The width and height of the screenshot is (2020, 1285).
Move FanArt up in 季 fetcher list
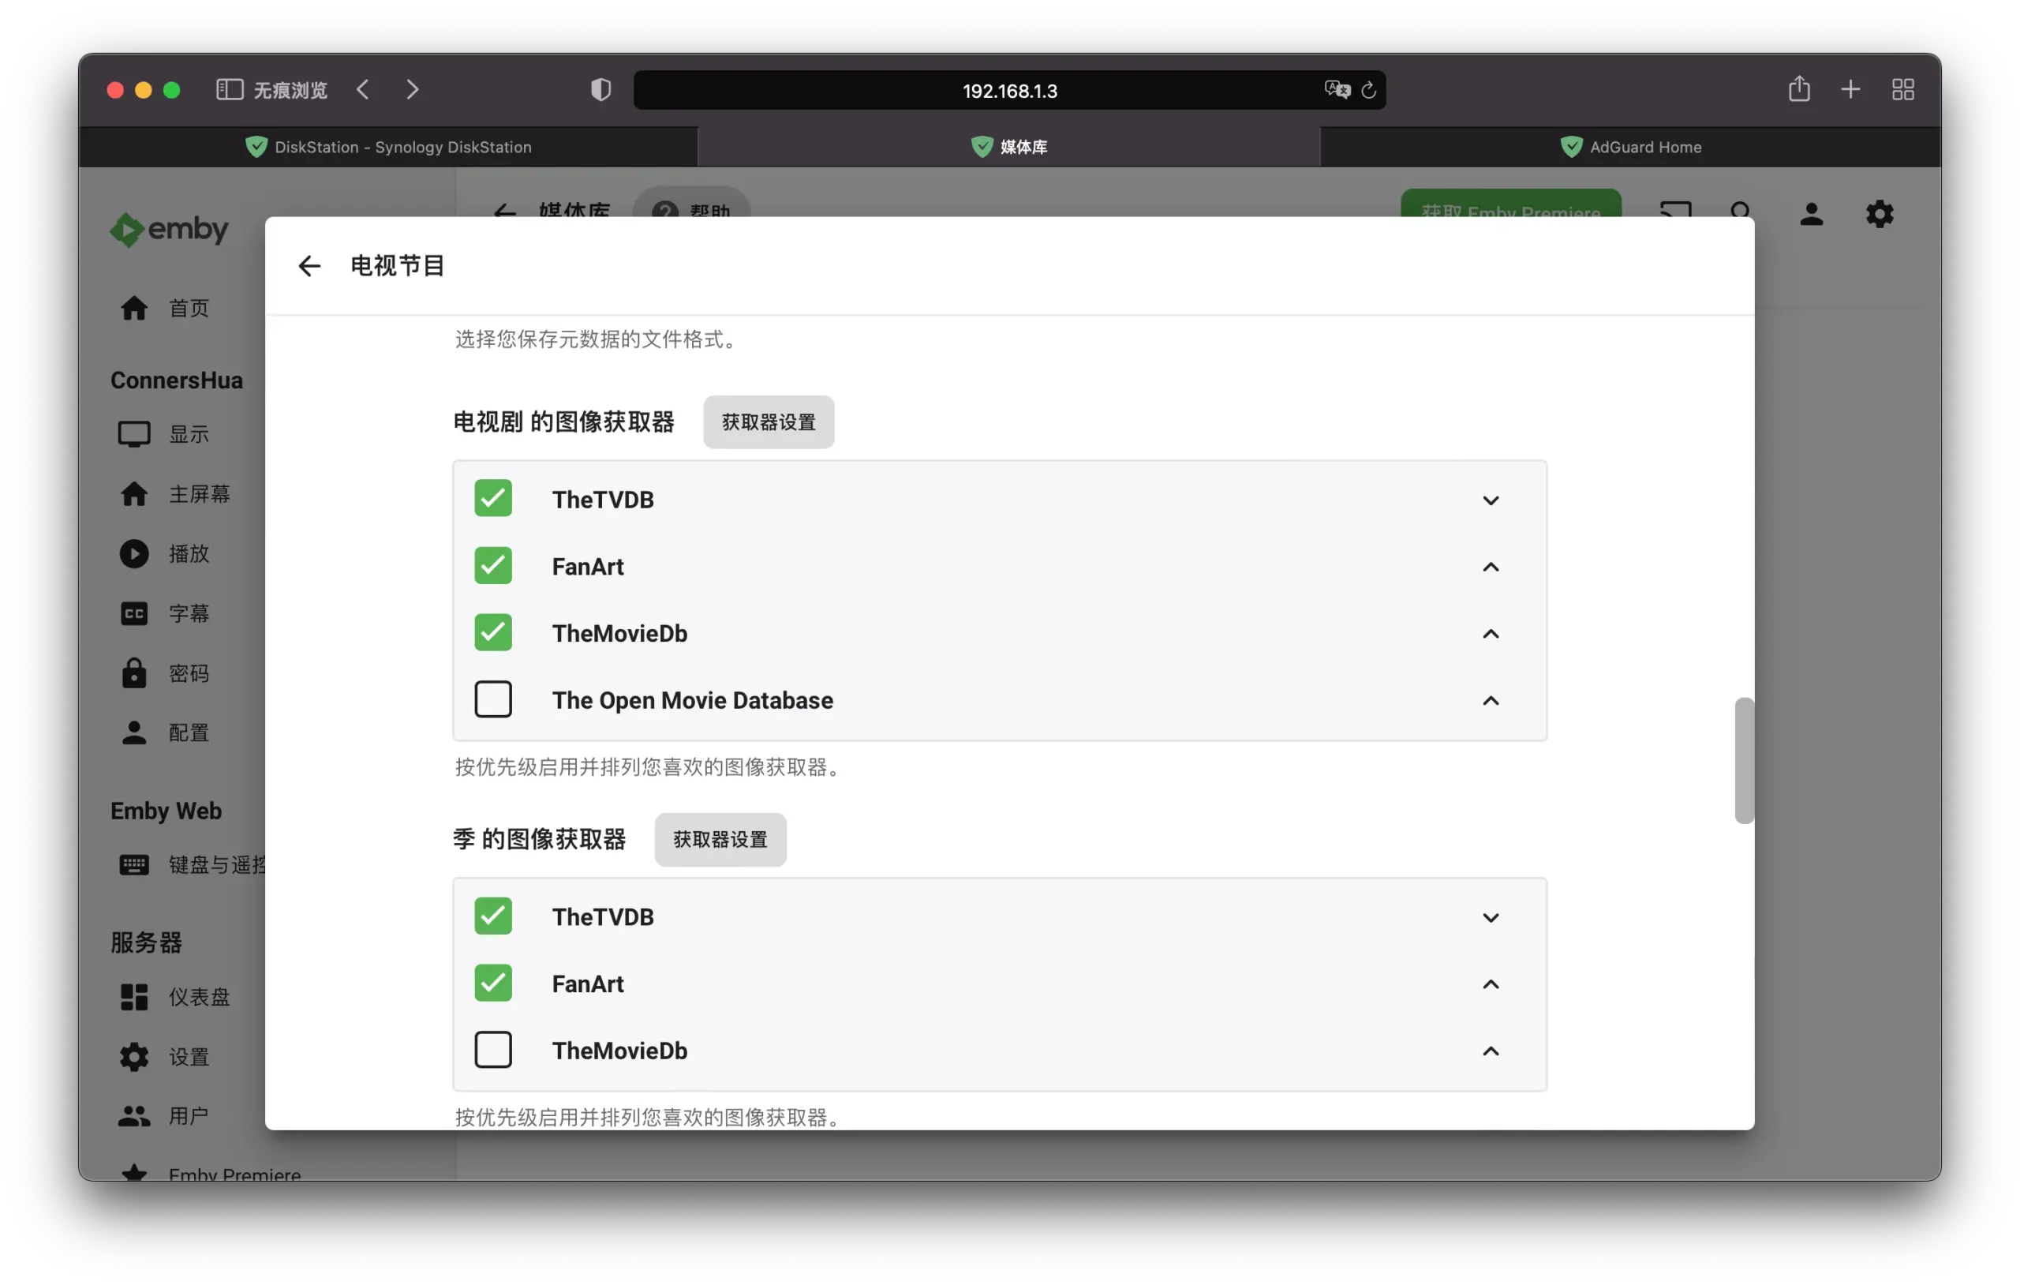(x=1491, y=984)
